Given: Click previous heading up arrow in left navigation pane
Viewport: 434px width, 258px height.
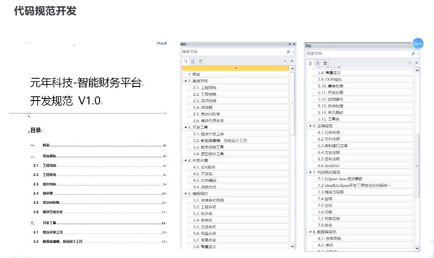Looking at the screenshot, I should pyautogui.click(x=285, y=61).
